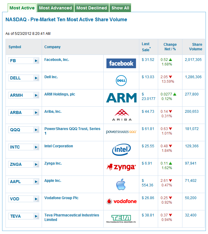Click the 1,286,306 share volume value
This screenshot has width=208, height=234.
(x=193, y=77)
